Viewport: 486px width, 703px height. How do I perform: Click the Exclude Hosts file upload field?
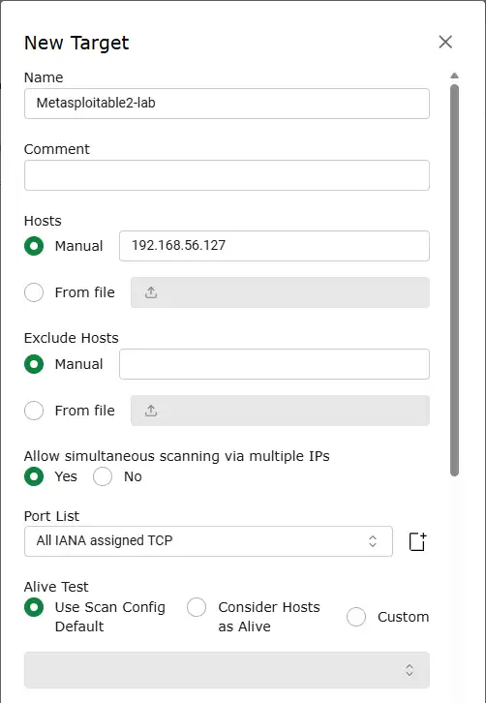(x=280, y=411)
